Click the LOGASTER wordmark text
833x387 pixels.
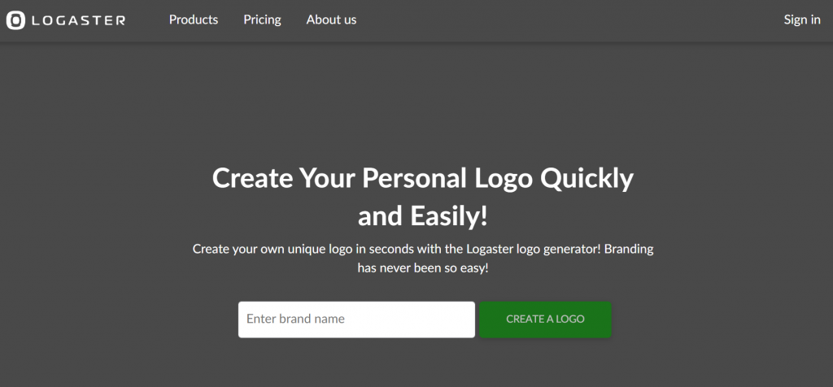tap(78, 20)
